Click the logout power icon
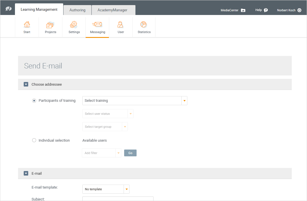Image resolution: width=307 pixels, height=201 pixels. (x=299, y=10)
